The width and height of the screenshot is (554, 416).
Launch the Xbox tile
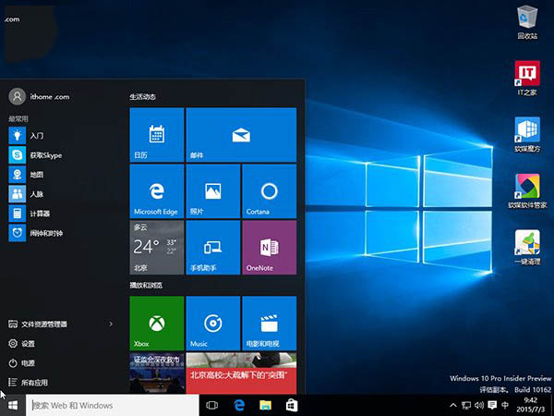click(x=157, y=323)
